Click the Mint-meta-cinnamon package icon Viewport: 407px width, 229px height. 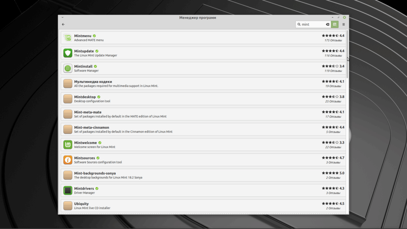[68, 129]
